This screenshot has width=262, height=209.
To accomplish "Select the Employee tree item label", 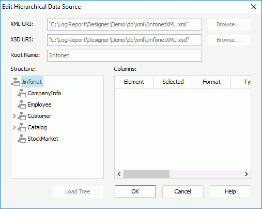I will (39, 104).
